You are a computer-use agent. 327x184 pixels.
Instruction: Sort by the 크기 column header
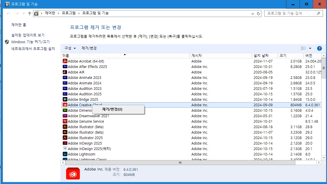click(x=291, y=56)
